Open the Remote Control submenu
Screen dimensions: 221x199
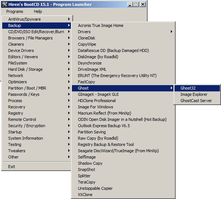pos(37,119)
